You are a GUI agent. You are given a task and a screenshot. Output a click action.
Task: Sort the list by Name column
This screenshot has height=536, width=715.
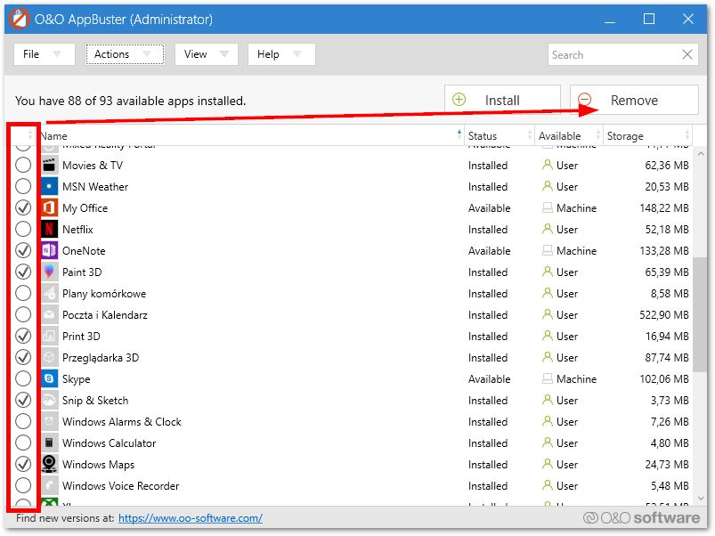coord(252,136)
